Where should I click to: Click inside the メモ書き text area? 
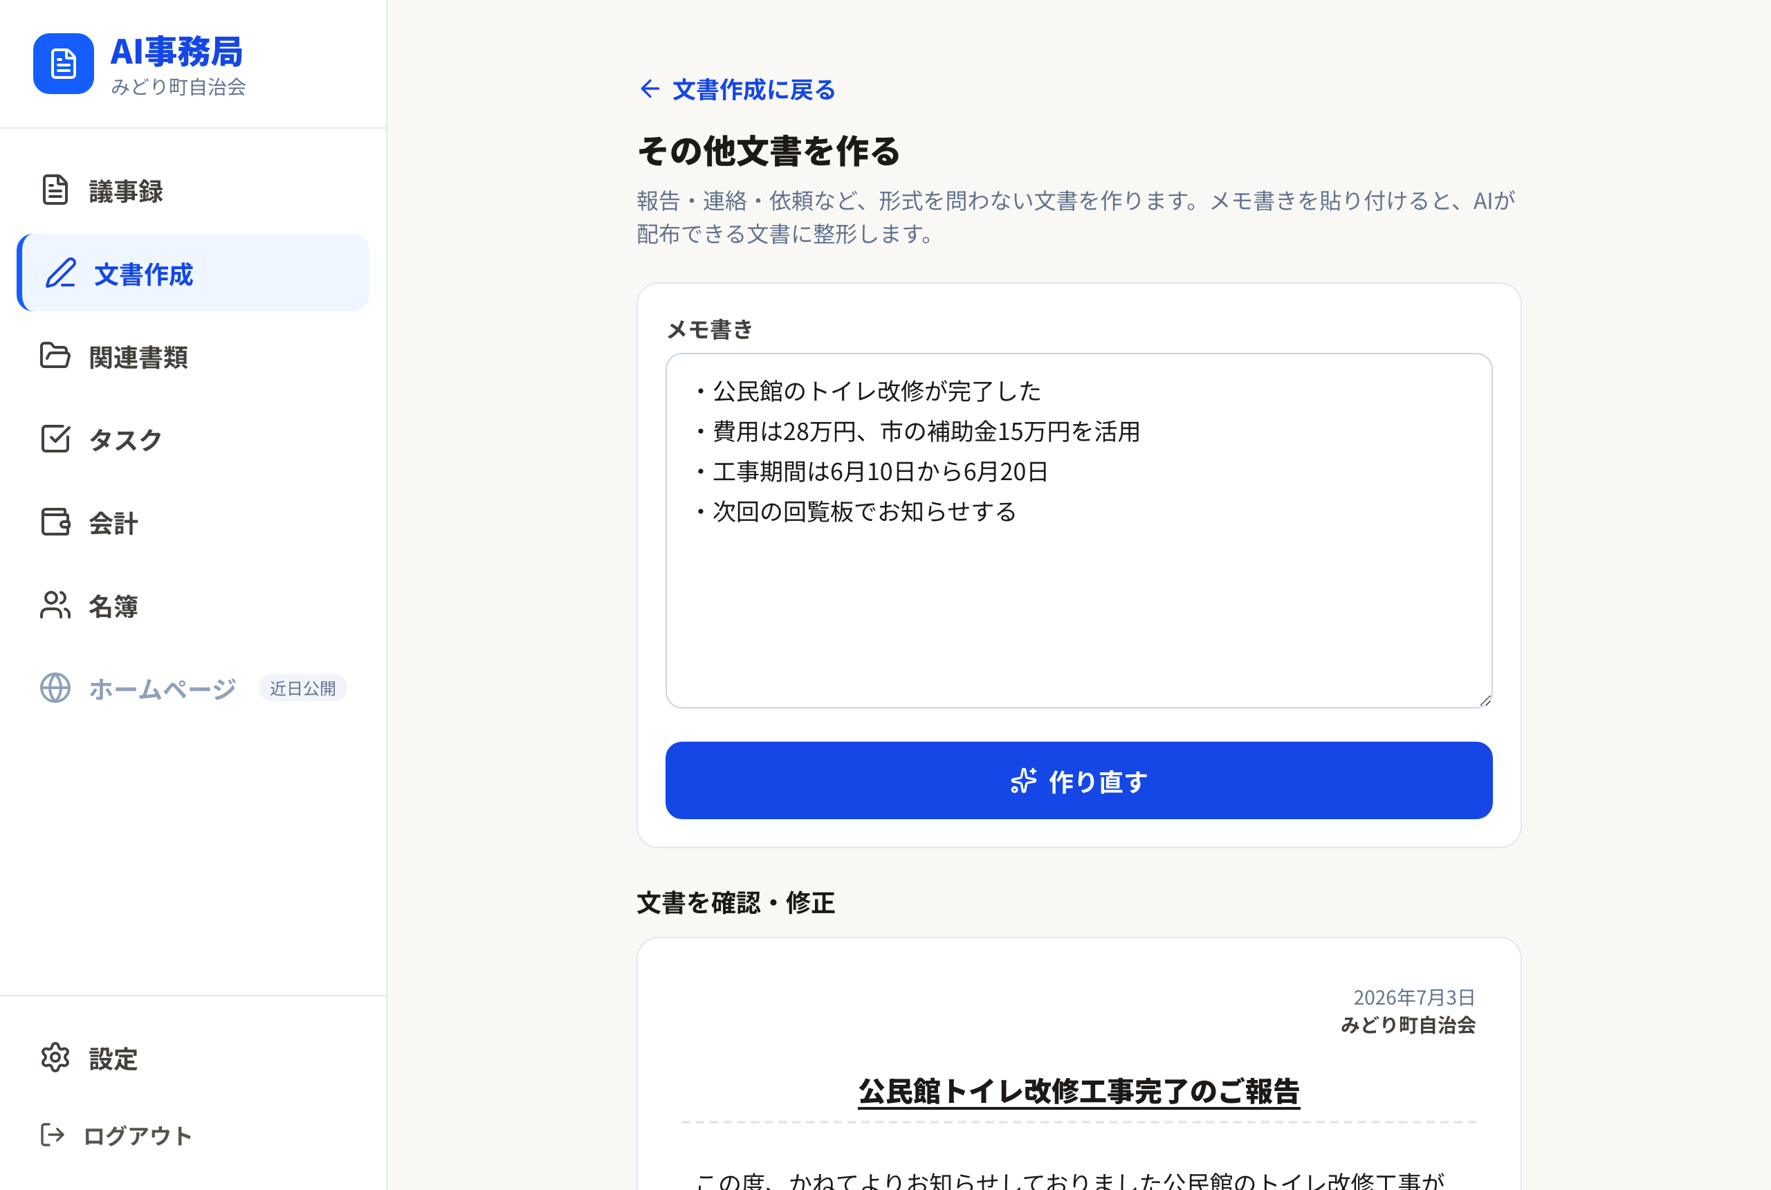(1079, 531)
